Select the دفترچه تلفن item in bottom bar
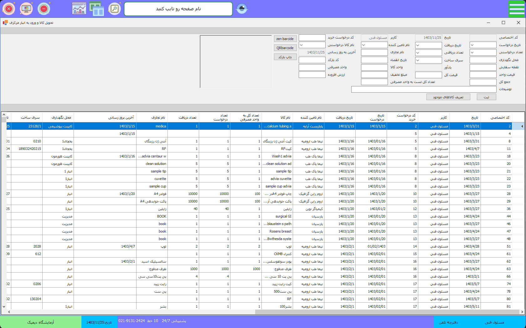 [448, 322]
